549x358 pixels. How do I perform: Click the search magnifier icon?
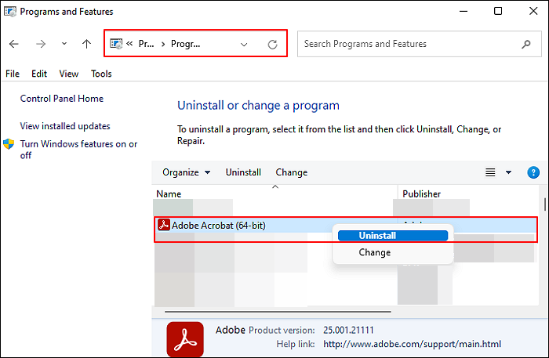[526, 44]
